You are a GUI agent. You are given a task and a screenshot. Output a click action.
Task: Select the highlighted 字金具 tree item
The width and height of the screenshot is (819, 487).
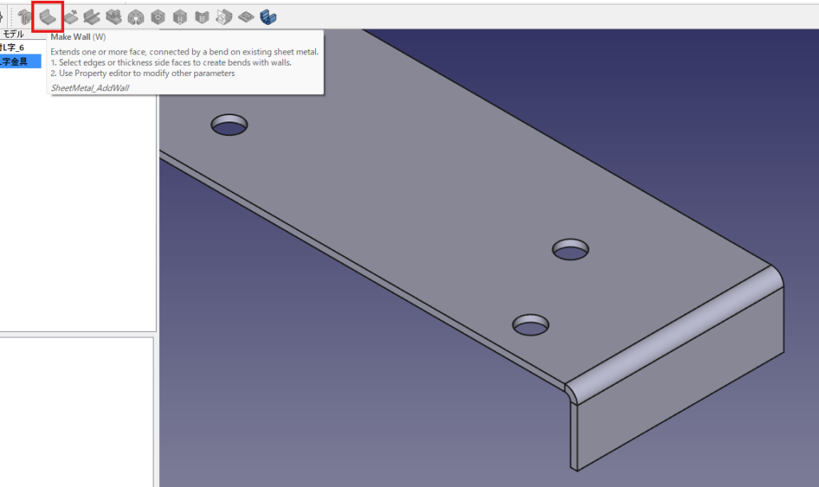(x=19, y=62)
